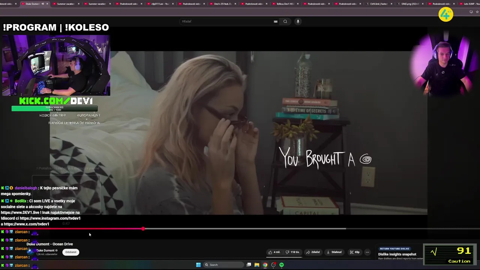Viewport: 480px width, 270px height.
Task: Click the danielbalogh username in chat
Action: 26,188
